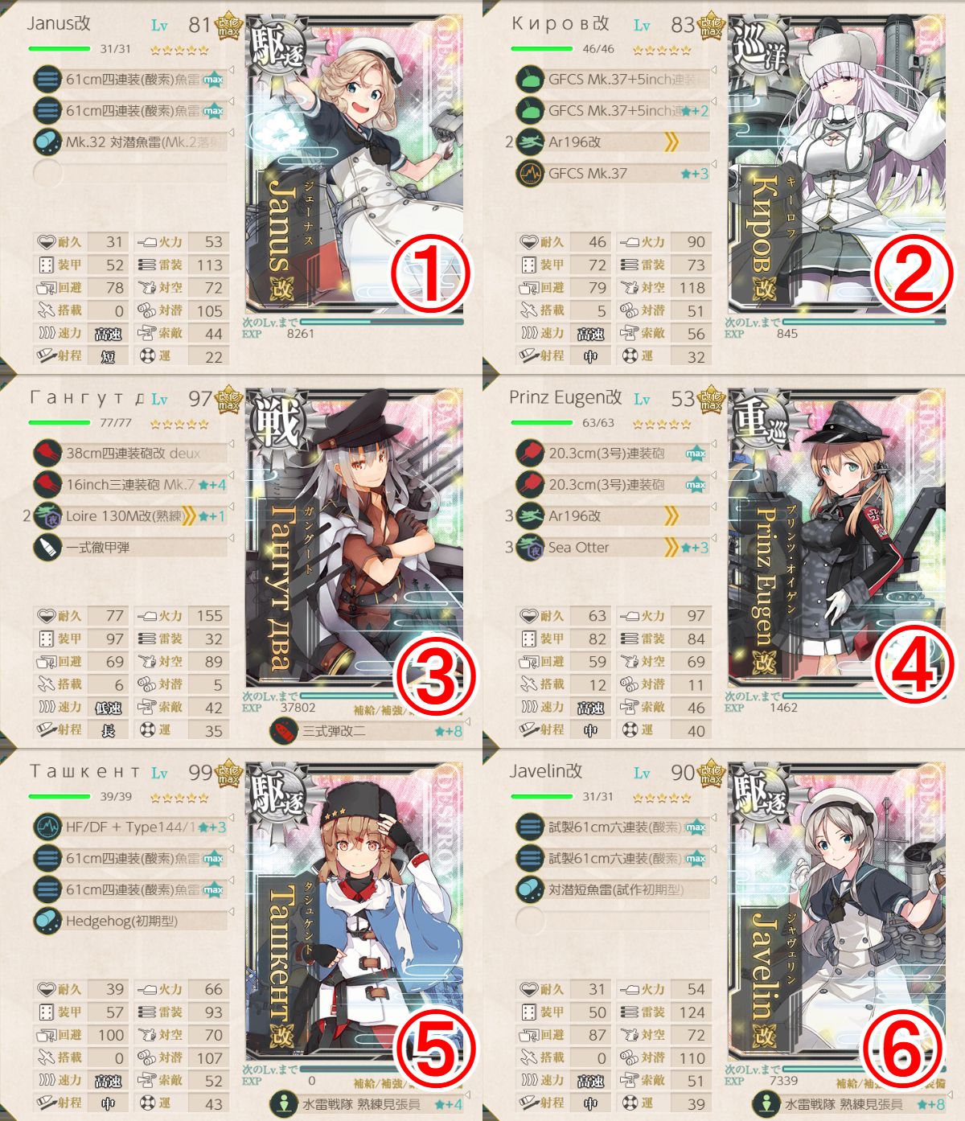Click the Janus EXP progress bar
Viewport: 965px width, 1121px height.
coord(381,322)
